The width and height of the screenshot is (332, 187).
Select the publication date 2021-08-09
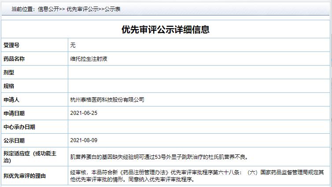84,140
